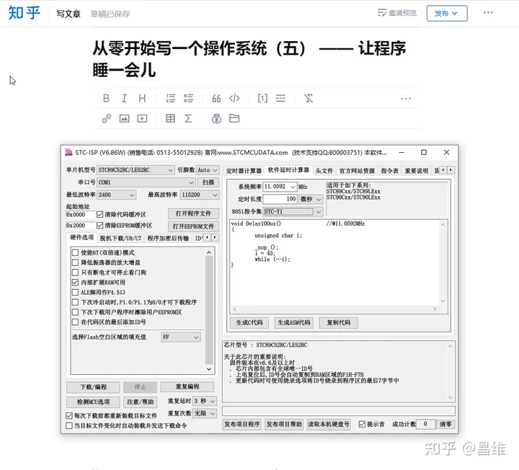Click the invite preview icon link
The image size is (519, 470).
pos(397,13)
